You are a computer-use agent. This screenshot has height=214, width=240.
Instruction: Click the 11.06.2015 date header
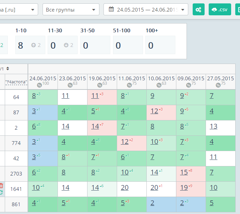click(x=132, y=79)
